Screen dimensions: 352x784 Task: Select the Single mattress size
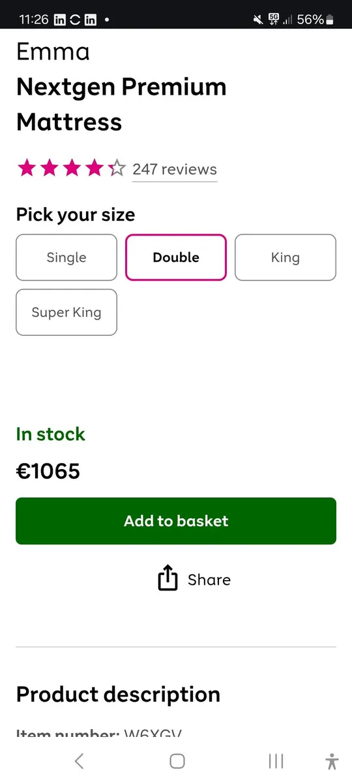coord(66,257)
